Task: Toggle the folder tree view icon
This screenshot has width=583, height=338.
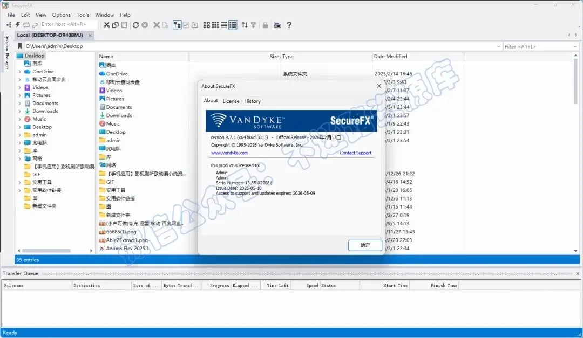Action: coord(178,25)
